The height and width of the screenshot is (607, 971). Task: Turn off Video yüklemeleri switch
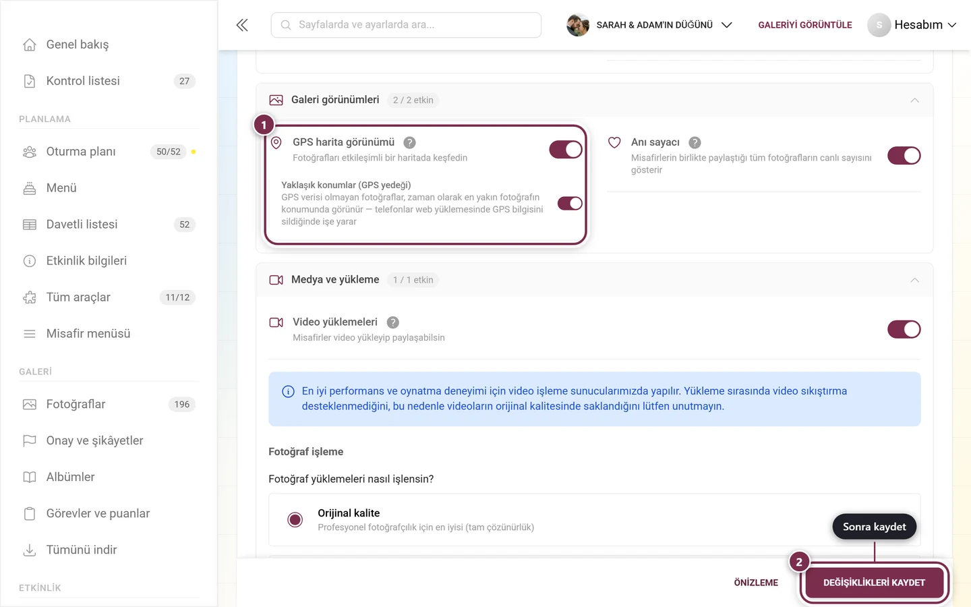[x=904, y=329]
